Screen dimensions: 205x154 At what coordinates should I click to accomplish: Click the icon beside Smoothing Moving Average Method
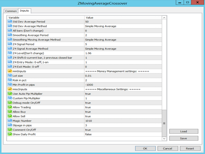10,39
